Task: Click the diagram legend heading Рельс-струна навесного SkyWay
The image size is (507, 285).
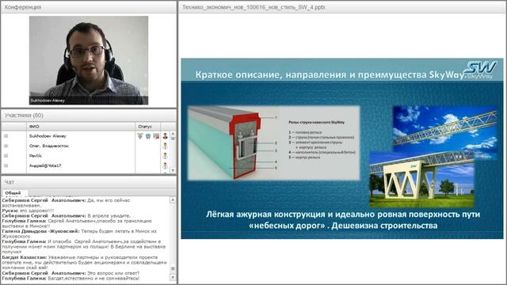Action: [316, 123]
